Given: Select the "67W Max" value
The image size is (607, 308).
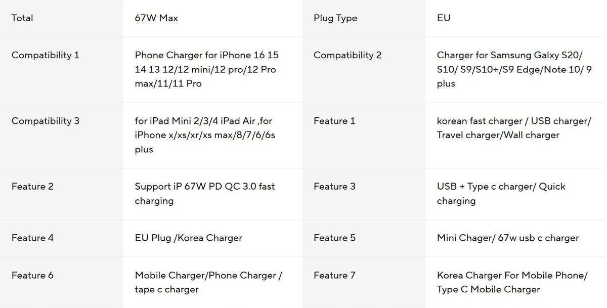Looking at the screenshot, I should 156,18.
